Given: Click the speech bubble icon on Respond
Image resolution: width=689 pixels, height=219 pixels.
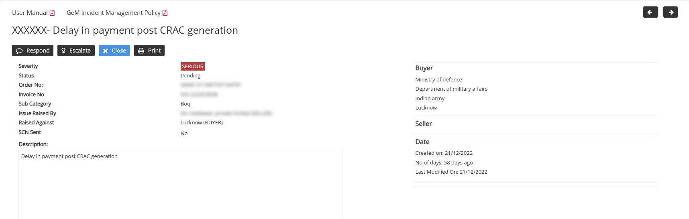Looking at the screenshot, I should [19, 51].
